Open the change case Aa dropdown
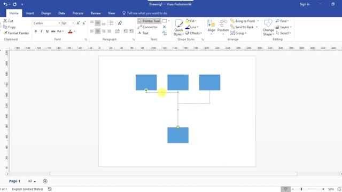Screen dimensions: 342x192 [60, 31]
